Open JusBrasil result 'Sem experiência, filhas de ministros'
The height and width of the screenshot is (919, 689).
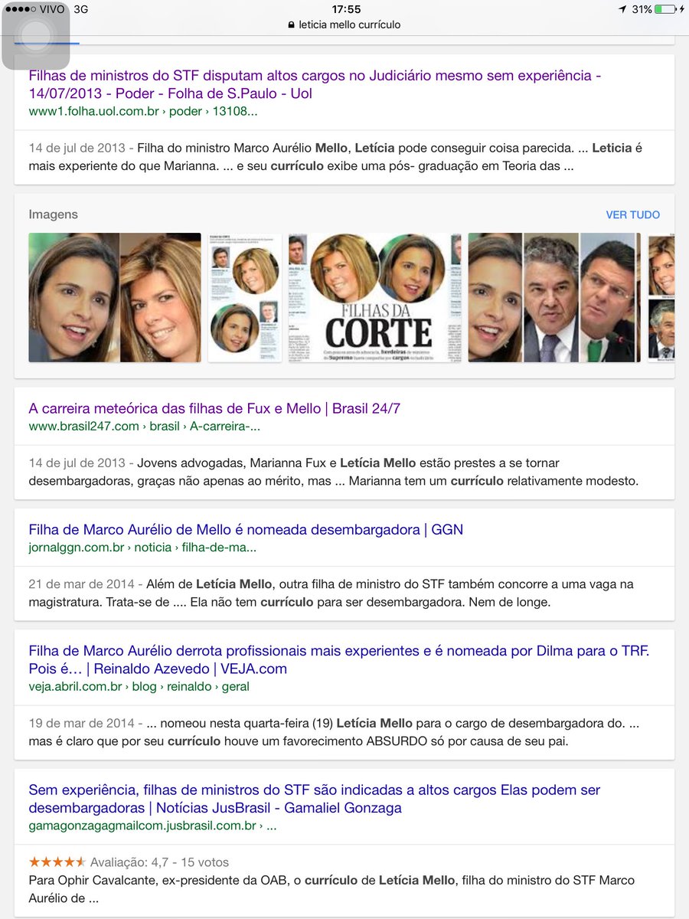click(x=315, y=799)
